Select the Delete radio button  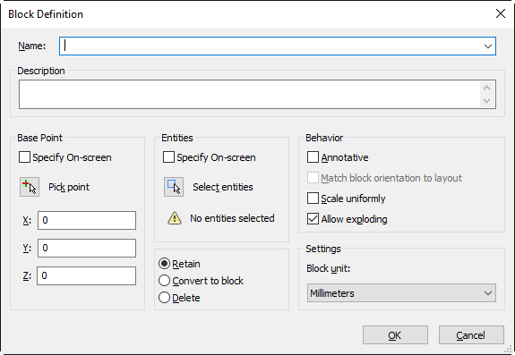164,298
